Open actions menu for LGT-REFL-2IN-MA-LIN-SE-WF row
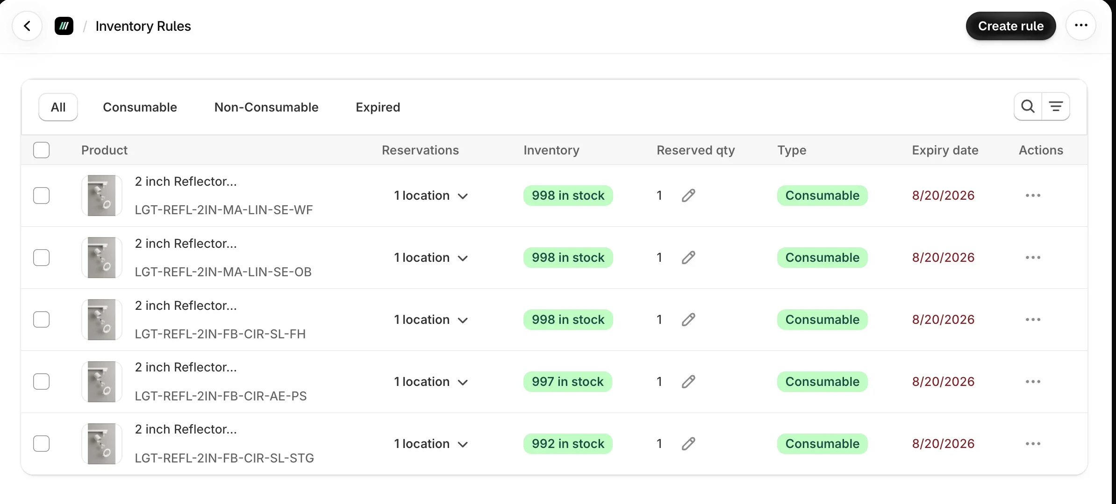 tap(1033, 196)
